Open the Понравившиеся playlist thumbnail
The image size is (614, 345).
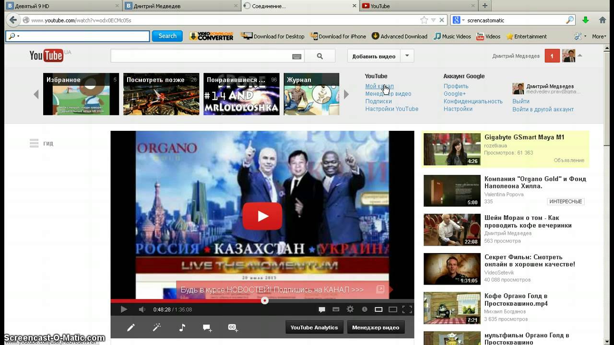pos(241,94)
